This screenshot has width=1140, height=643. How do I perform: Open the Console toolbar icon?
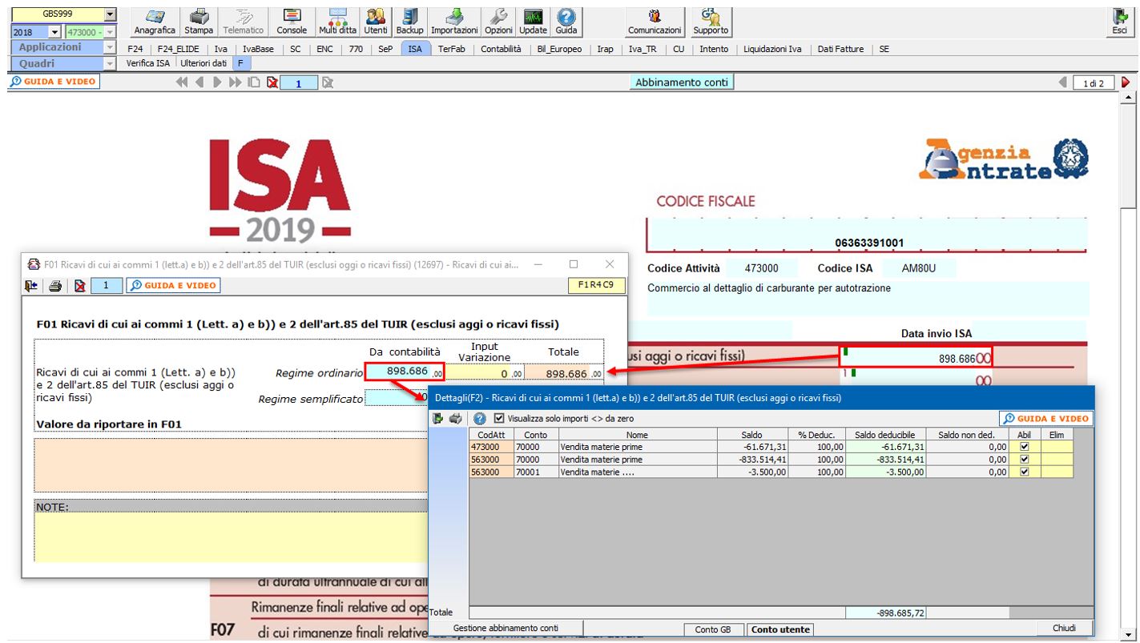292,20
